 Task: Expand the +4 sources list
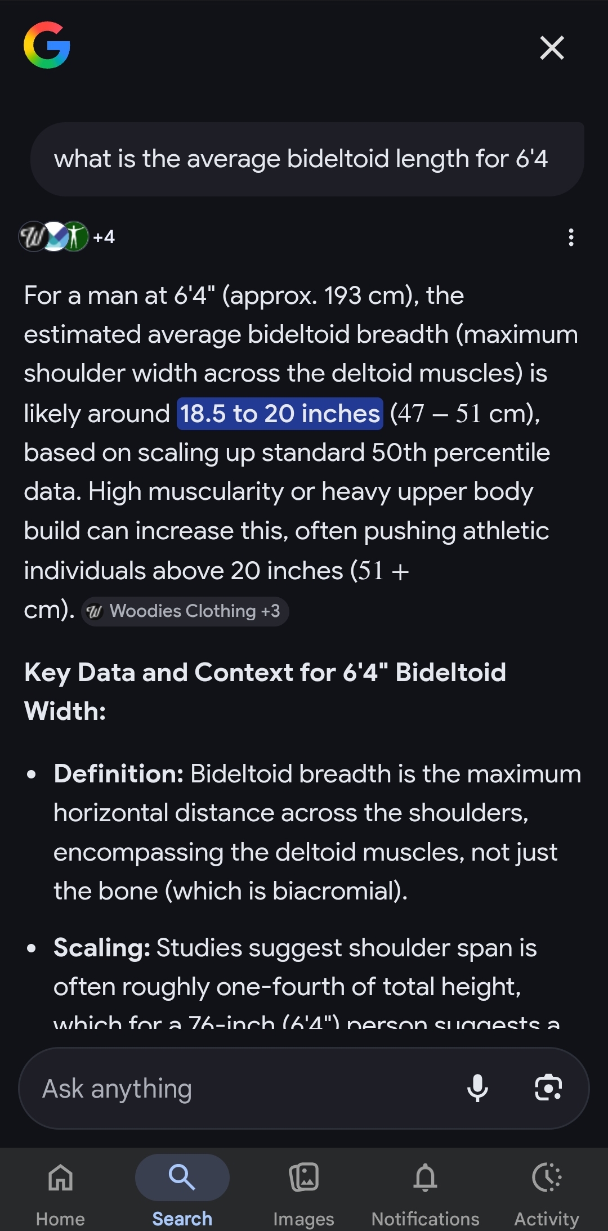(104, 237)
